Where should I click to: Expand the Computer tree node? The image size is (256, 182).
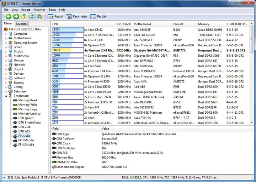[6, 34]
